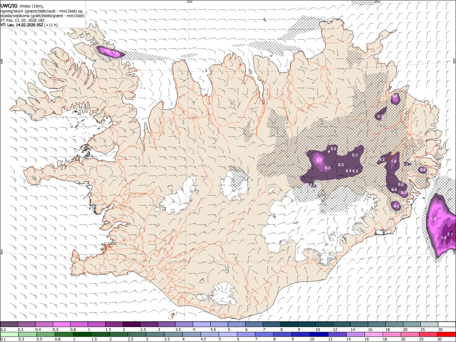Click the periwinkle 7 rain scale swatch
The image size is (456, 342).
click(264, 334)
